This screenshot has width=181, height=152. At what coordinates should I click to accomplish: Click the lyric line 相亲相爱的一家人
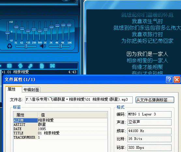click(147, 60)
